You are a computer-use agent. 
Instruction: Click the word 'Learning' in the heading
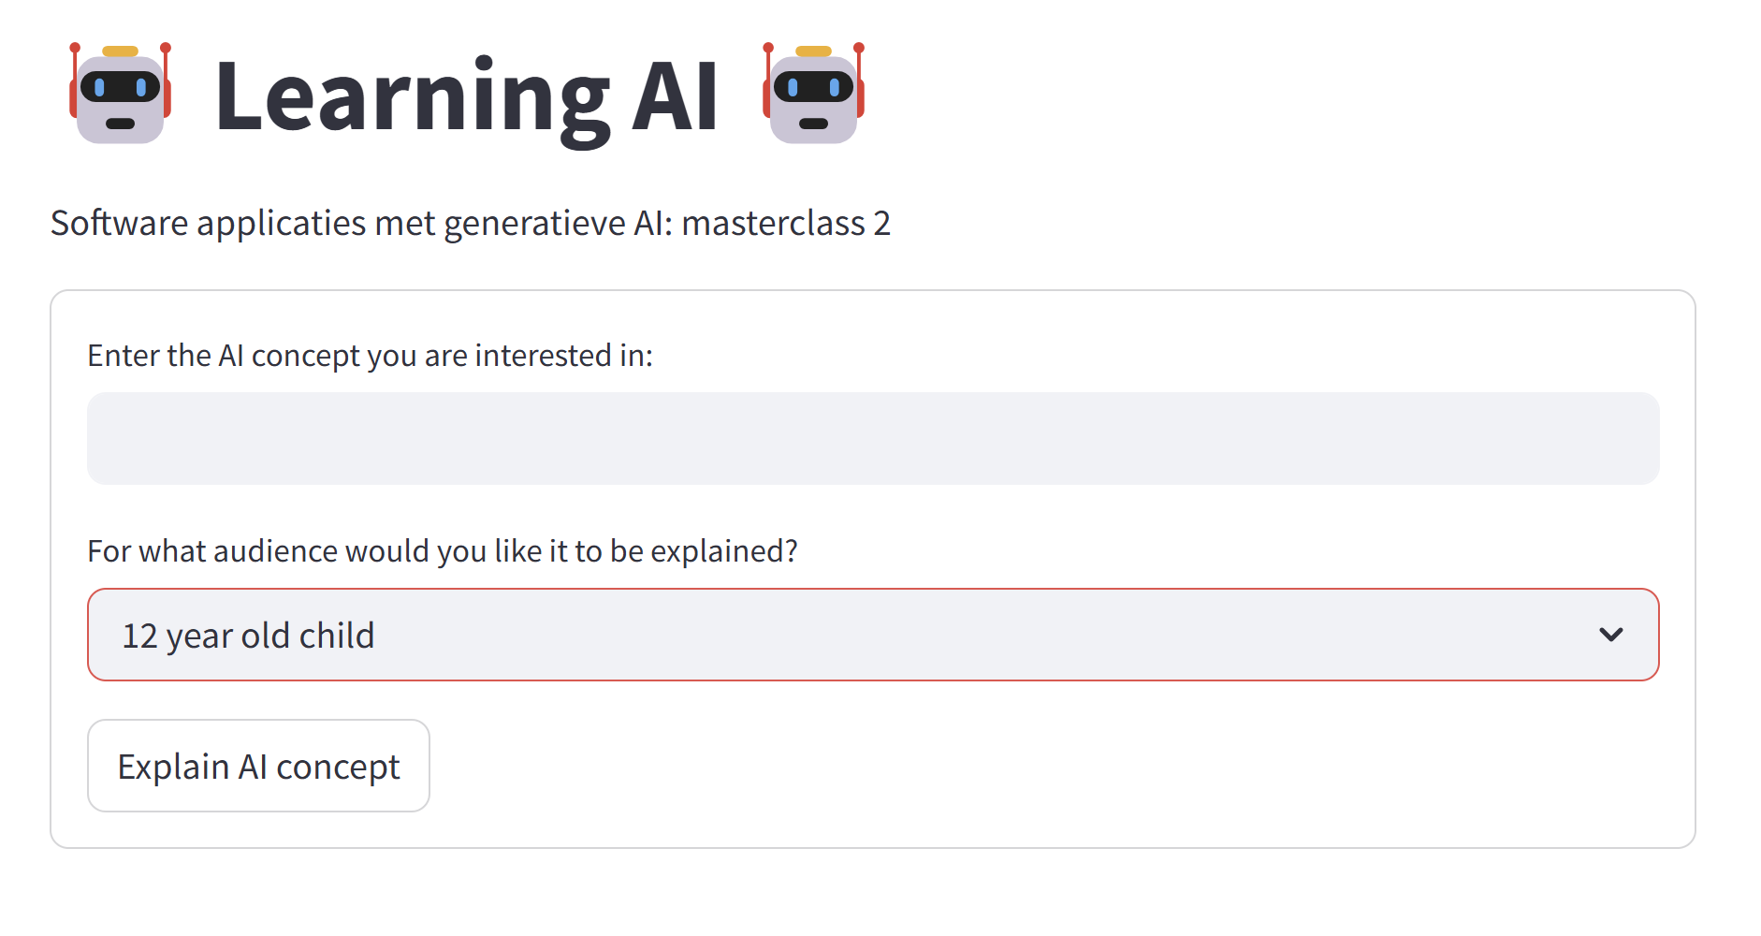pyautogui.click(x=412, y=99)
